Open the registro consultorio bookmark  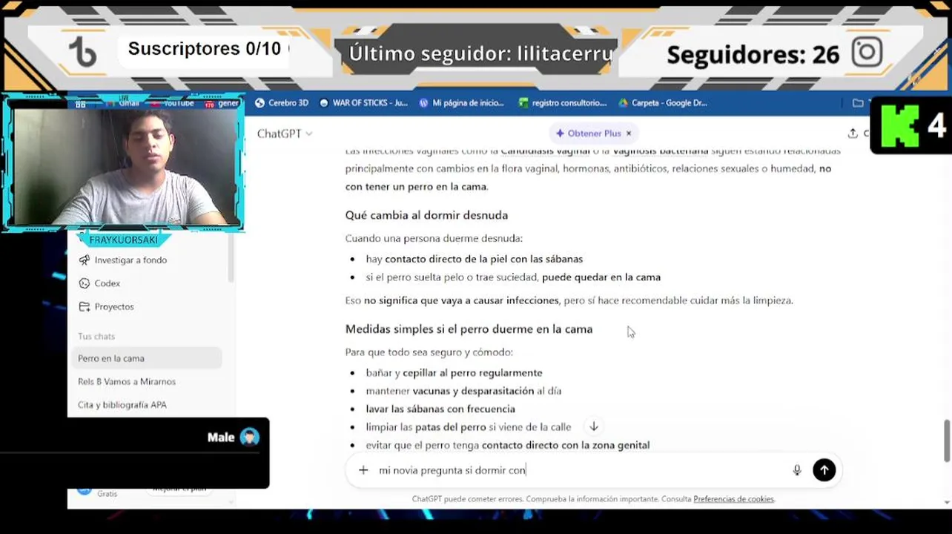563,103
